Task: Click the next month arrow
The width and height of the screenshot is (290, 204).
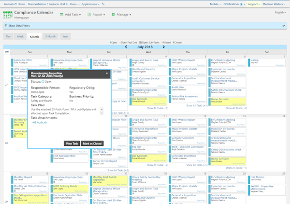Action: click(164, 47)
